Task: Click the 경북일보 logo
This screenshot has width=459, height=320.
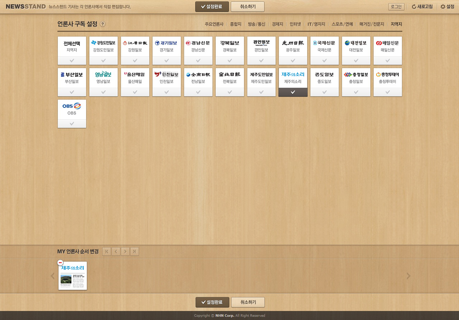Action: 230,43
